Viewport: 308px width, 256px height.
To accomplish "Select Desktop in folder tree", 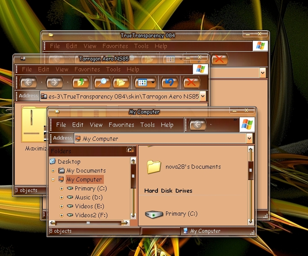I will click(69, 161).
